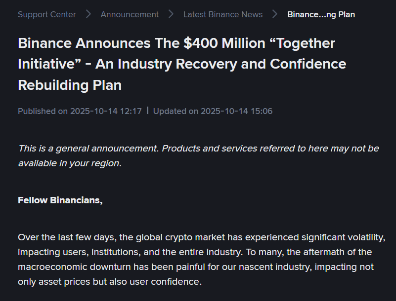
Task: Click the chevron after Announcement breadcrumb
Action: [x=171, y=14]
